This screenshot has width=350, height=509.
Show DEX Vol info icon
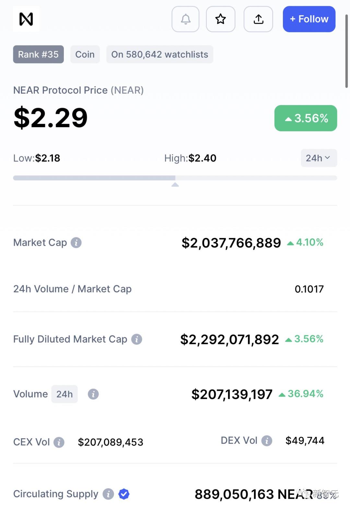267,441
